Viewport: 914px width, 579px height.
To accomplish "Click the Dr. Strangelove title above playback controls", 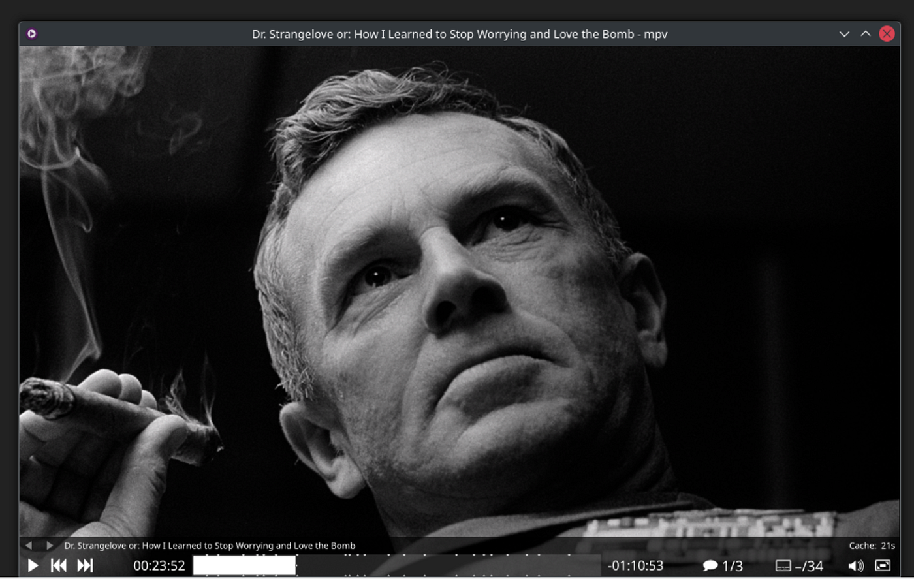I will click(210, 546).
